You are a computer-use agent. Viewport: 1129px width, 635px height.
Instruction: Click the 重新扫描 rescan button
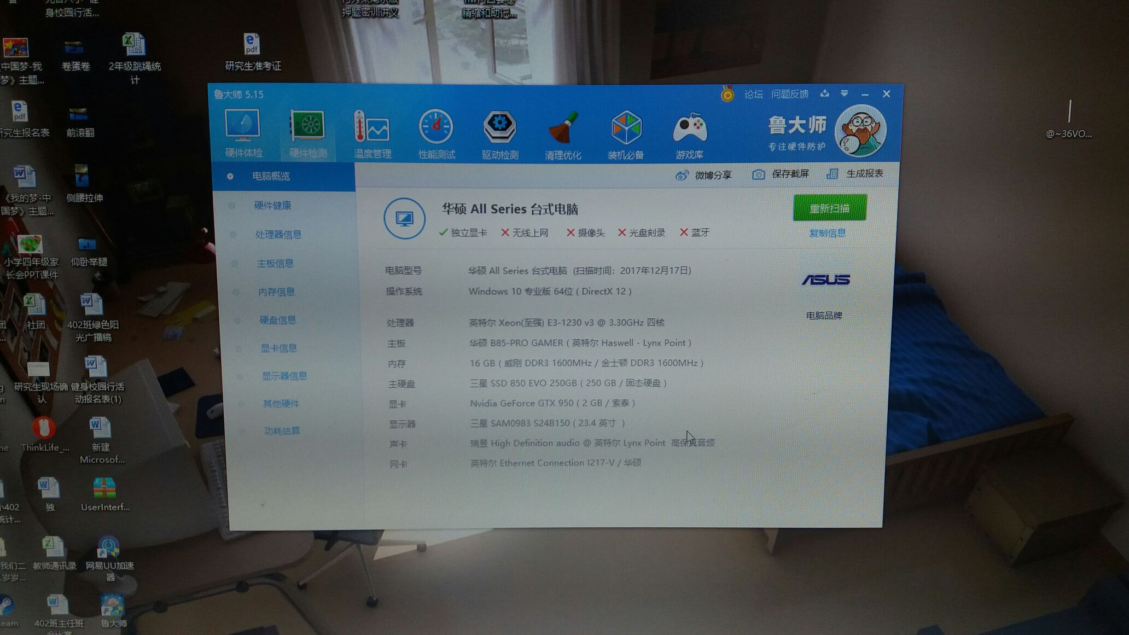829,208
